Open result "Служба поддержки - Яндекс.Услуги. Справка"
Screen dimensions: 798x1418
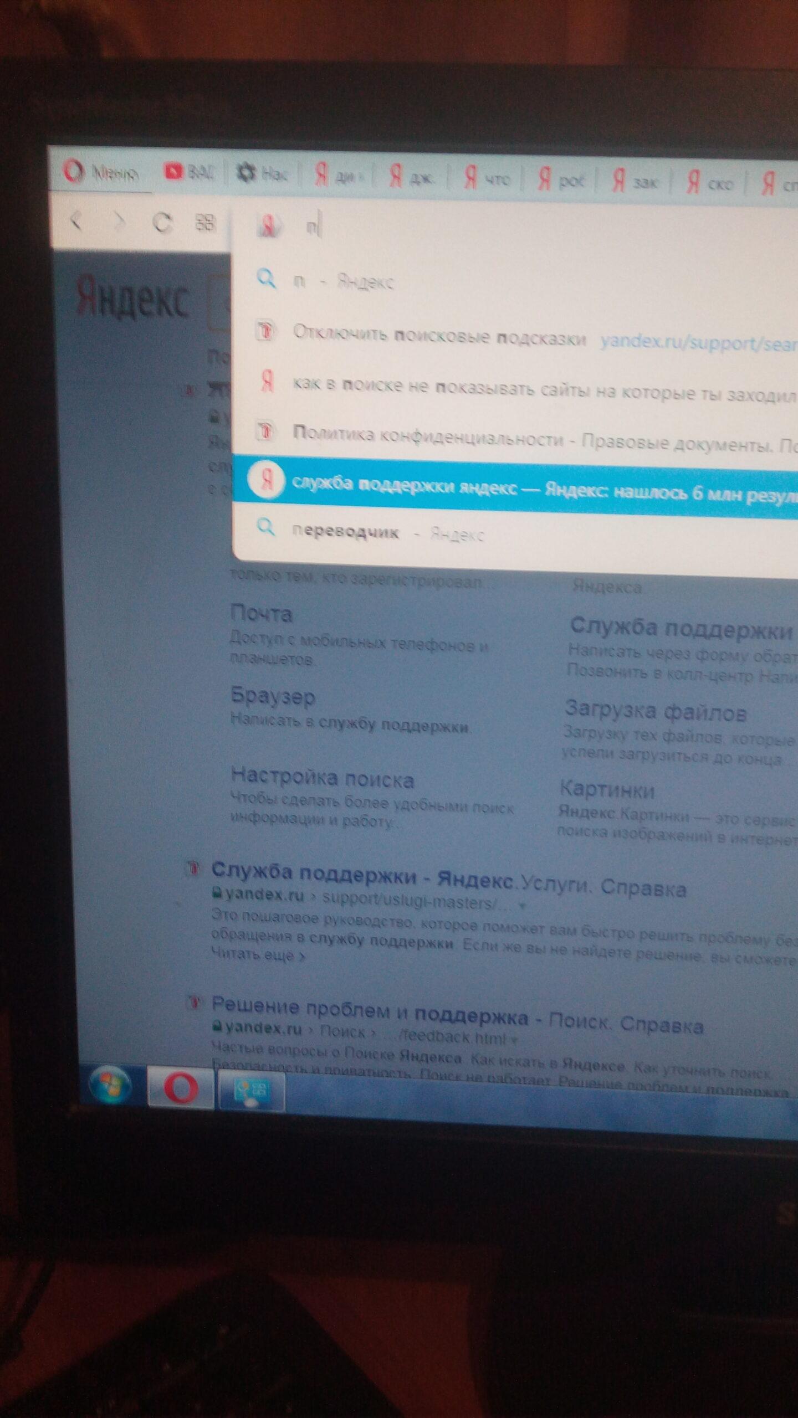point(449,880)
